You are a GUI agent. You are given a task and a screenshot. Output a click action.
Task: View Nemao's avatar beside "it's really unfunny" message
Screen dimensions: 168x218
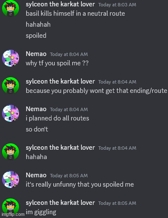11,179
